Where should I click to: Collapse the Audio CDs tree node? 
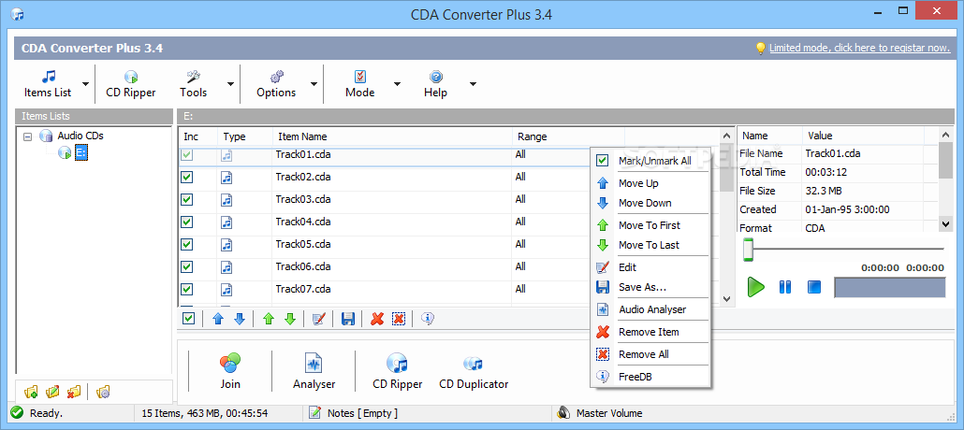[27, 136]
